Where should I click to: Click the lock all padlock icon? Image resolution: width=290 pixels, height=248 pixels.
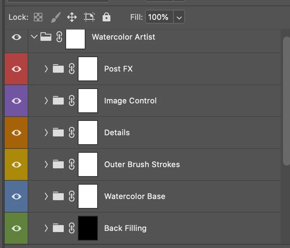coord(107,17)
